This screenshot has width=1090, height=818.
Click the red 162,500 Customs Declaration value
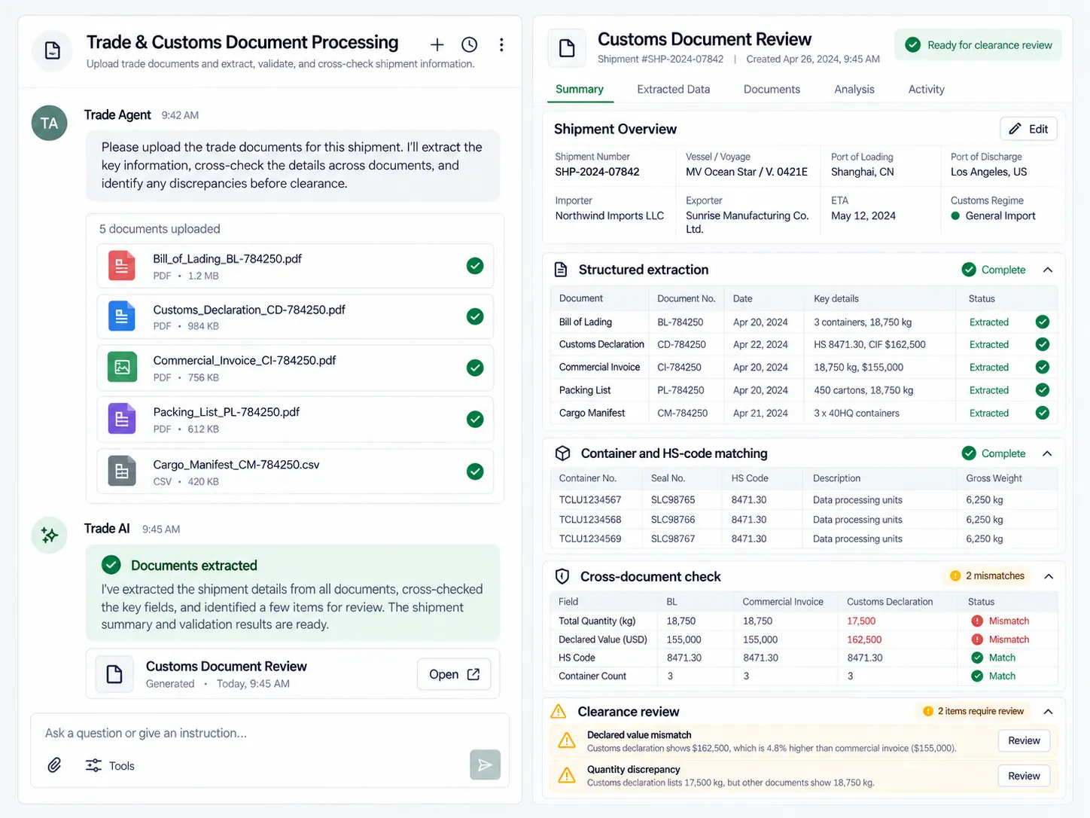[x=864, y=639]
